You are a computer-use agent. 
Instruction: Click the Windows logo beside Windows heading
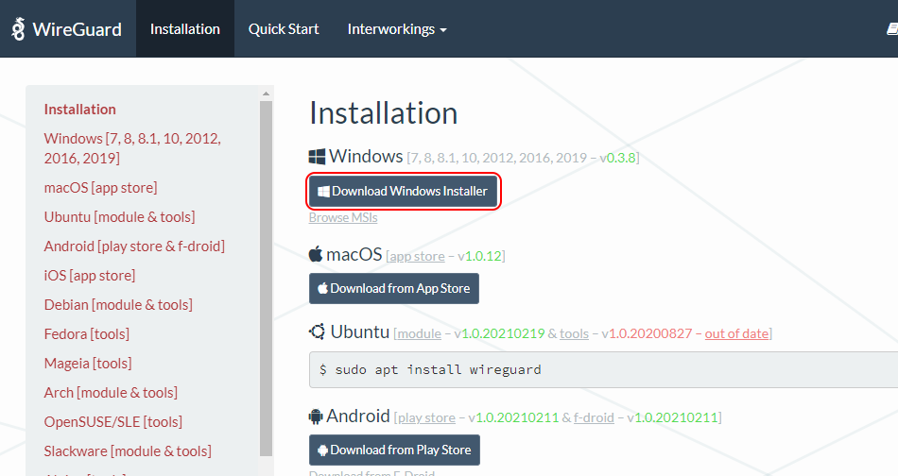coord(317,157)
